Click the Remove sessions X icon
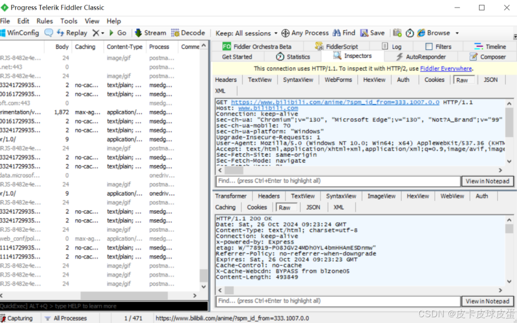 [x=96, y=33]
